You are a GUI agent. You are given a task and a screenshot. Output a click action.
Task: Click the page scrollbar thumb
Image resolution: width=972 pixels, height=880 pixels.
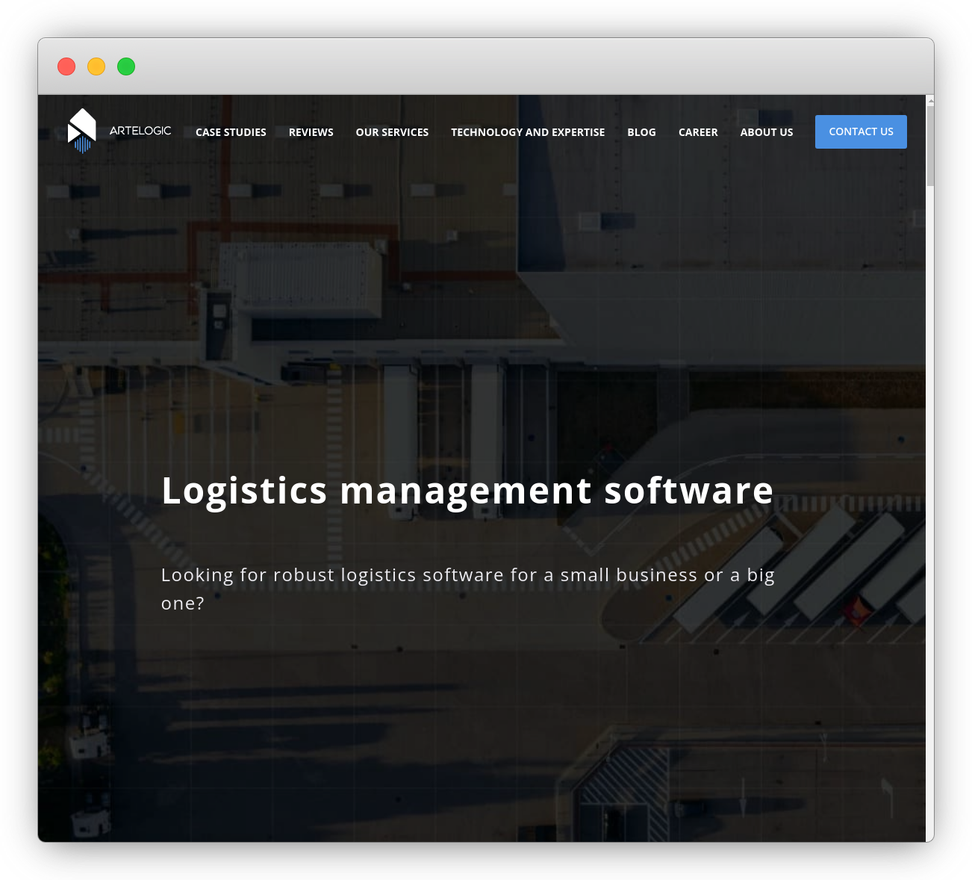click(930, 146)
